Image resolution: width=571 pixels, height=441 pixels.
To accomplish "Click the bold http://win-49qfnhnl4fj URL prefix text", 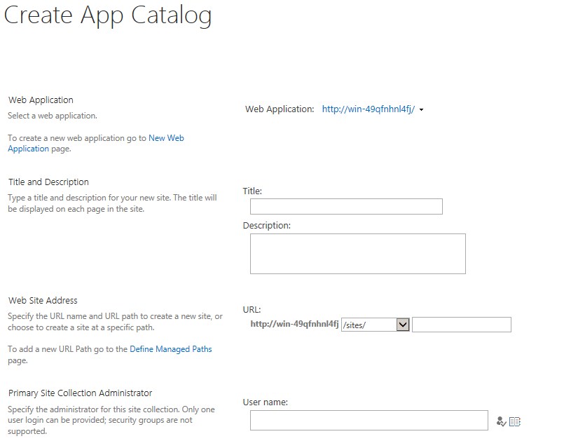I will (294, 324).
